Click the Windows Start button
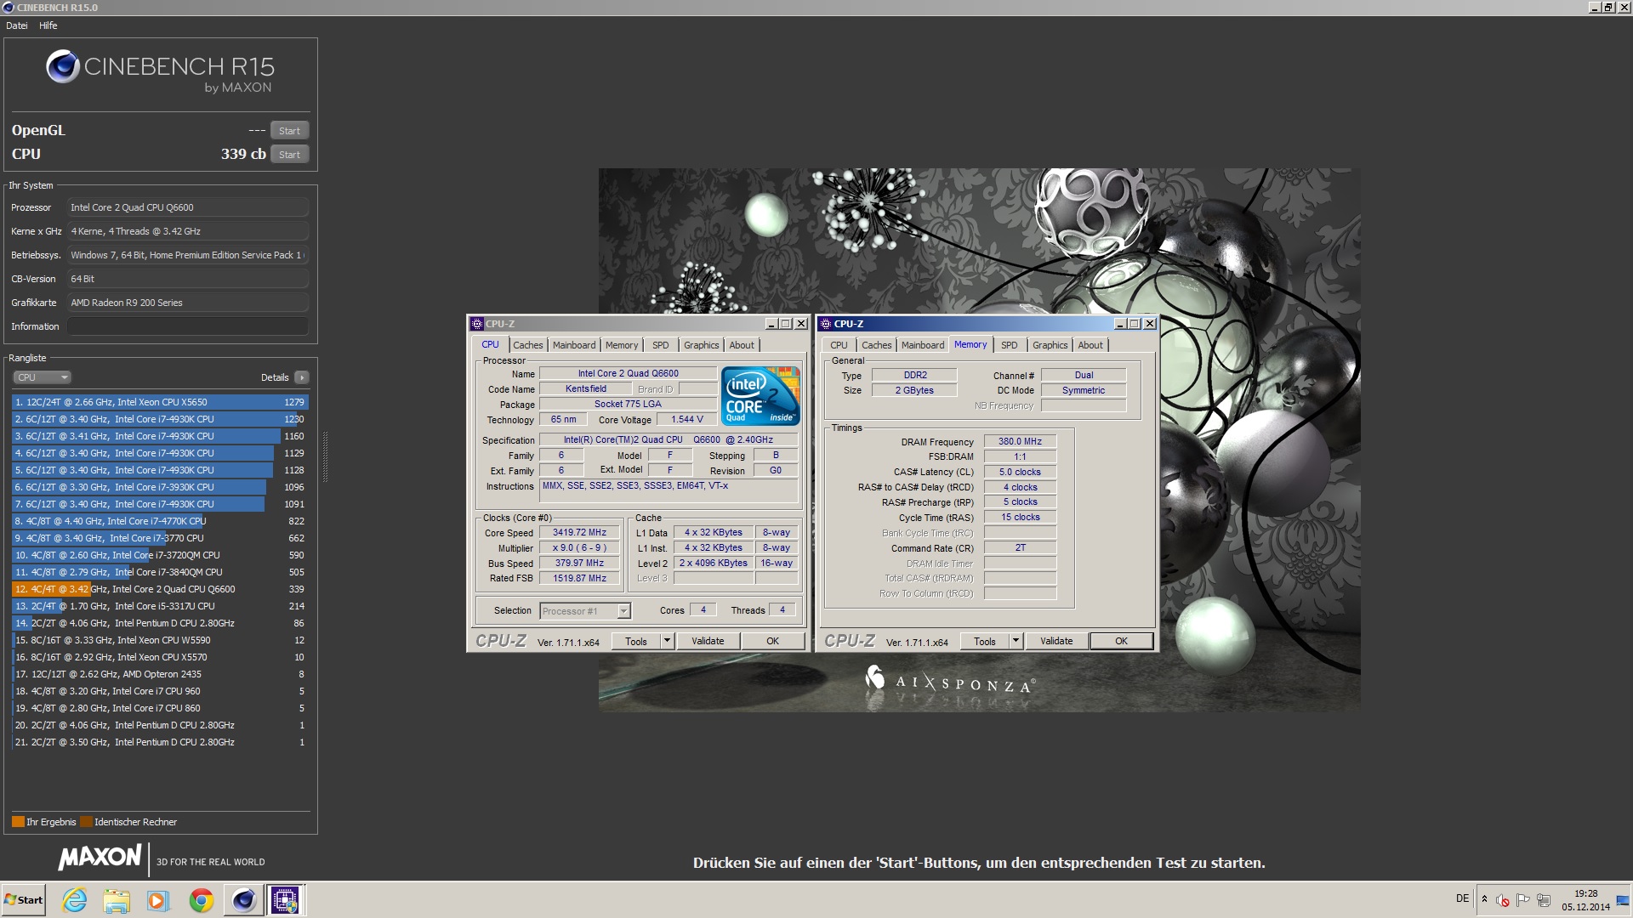The image size is (1633, 918). pyautogui.click(x=24, y=900)
